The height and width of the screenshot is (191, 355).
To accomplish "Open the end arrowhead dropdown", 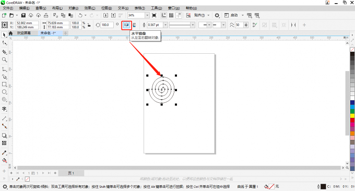I will click(223, 25).
